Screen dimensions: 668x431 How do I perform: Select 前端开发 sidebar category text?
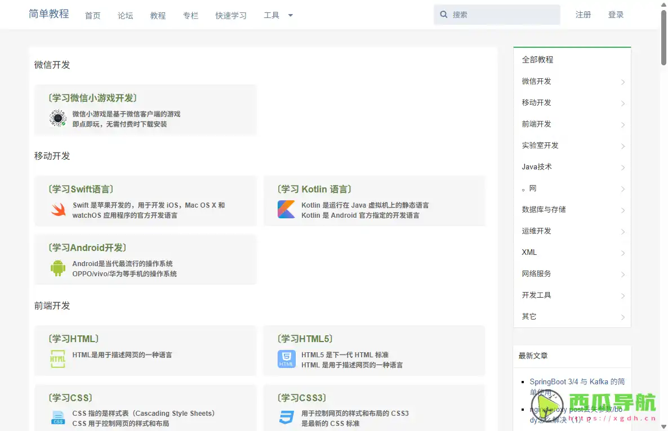pos(536,124)
